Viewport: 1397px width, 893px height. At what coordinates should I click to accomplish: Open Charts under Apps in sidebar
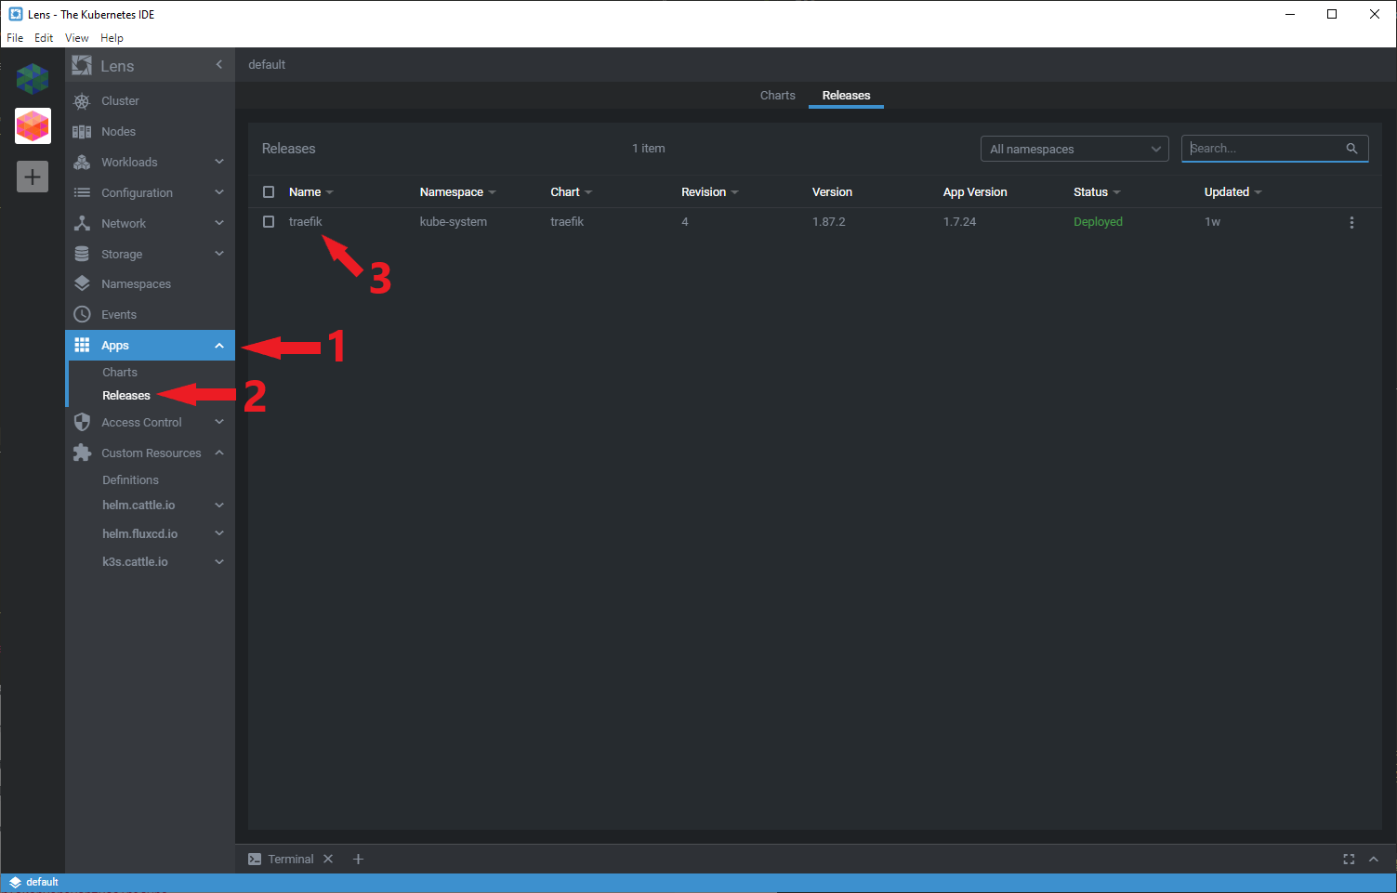click(x=120, y=373)
